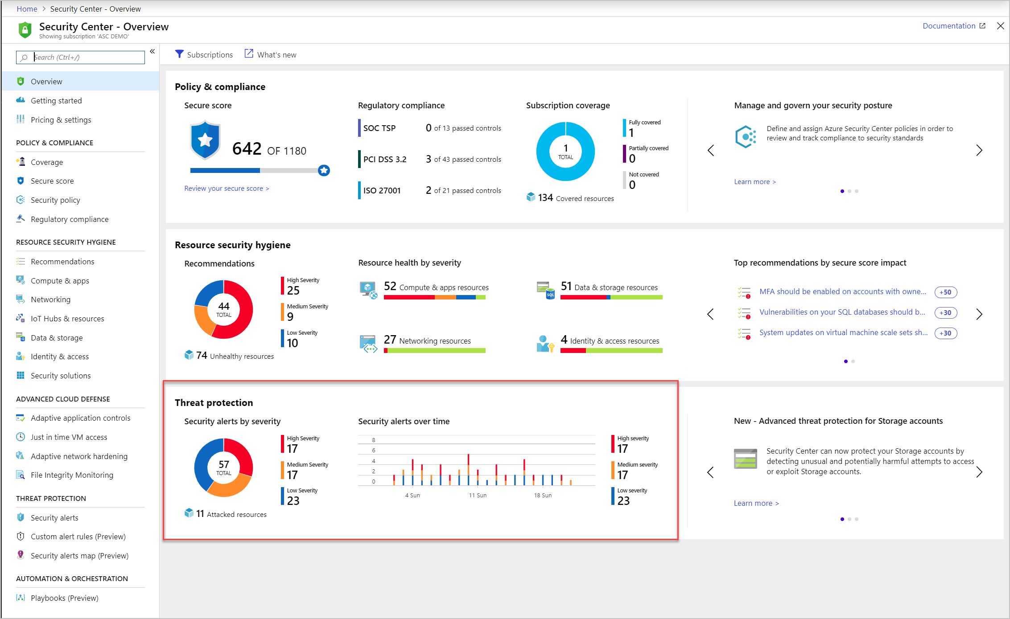Open the Overview menu item
This screenshot has width=1010, height=619.
tap(80, 81)
